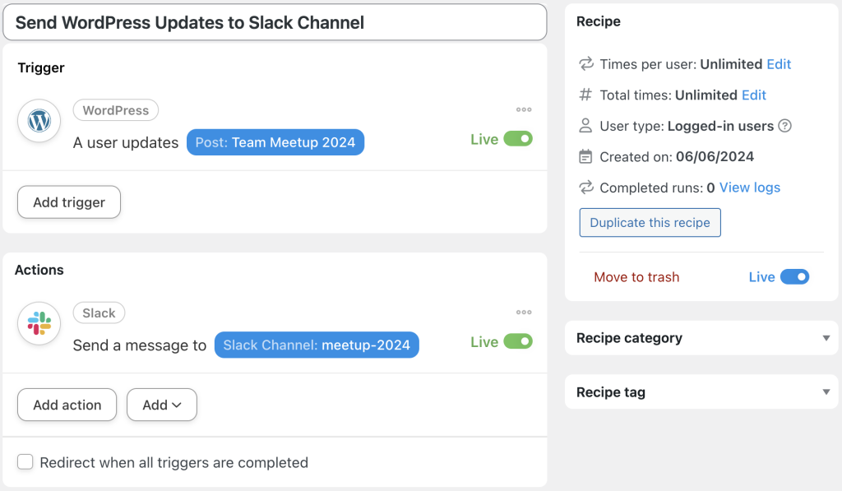The image size is (842, 491).
Task: Click the Slack action app icon
Action: coord(39,323)
